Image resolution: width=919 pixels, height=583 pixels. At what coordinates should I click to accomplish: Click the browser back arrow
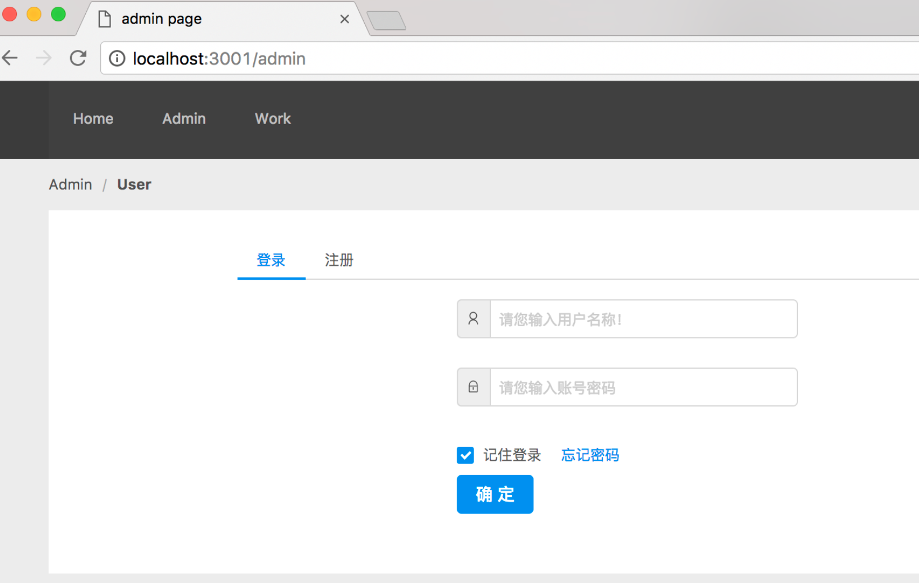click(x=11, y=58)
